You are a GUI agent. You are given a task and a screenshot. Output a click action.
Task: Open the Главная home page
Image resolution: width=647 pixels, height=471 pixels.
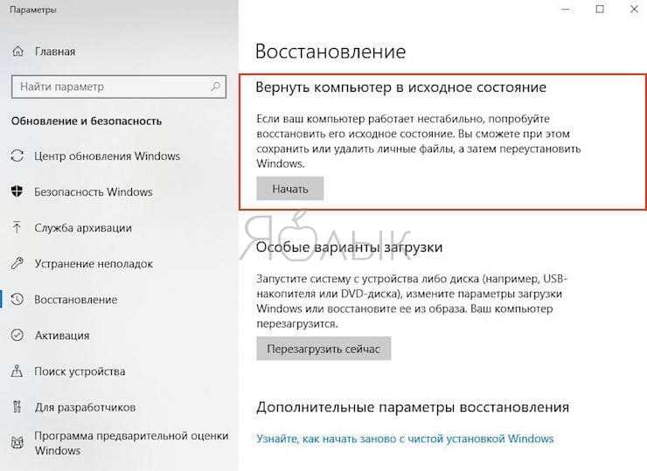55,52
